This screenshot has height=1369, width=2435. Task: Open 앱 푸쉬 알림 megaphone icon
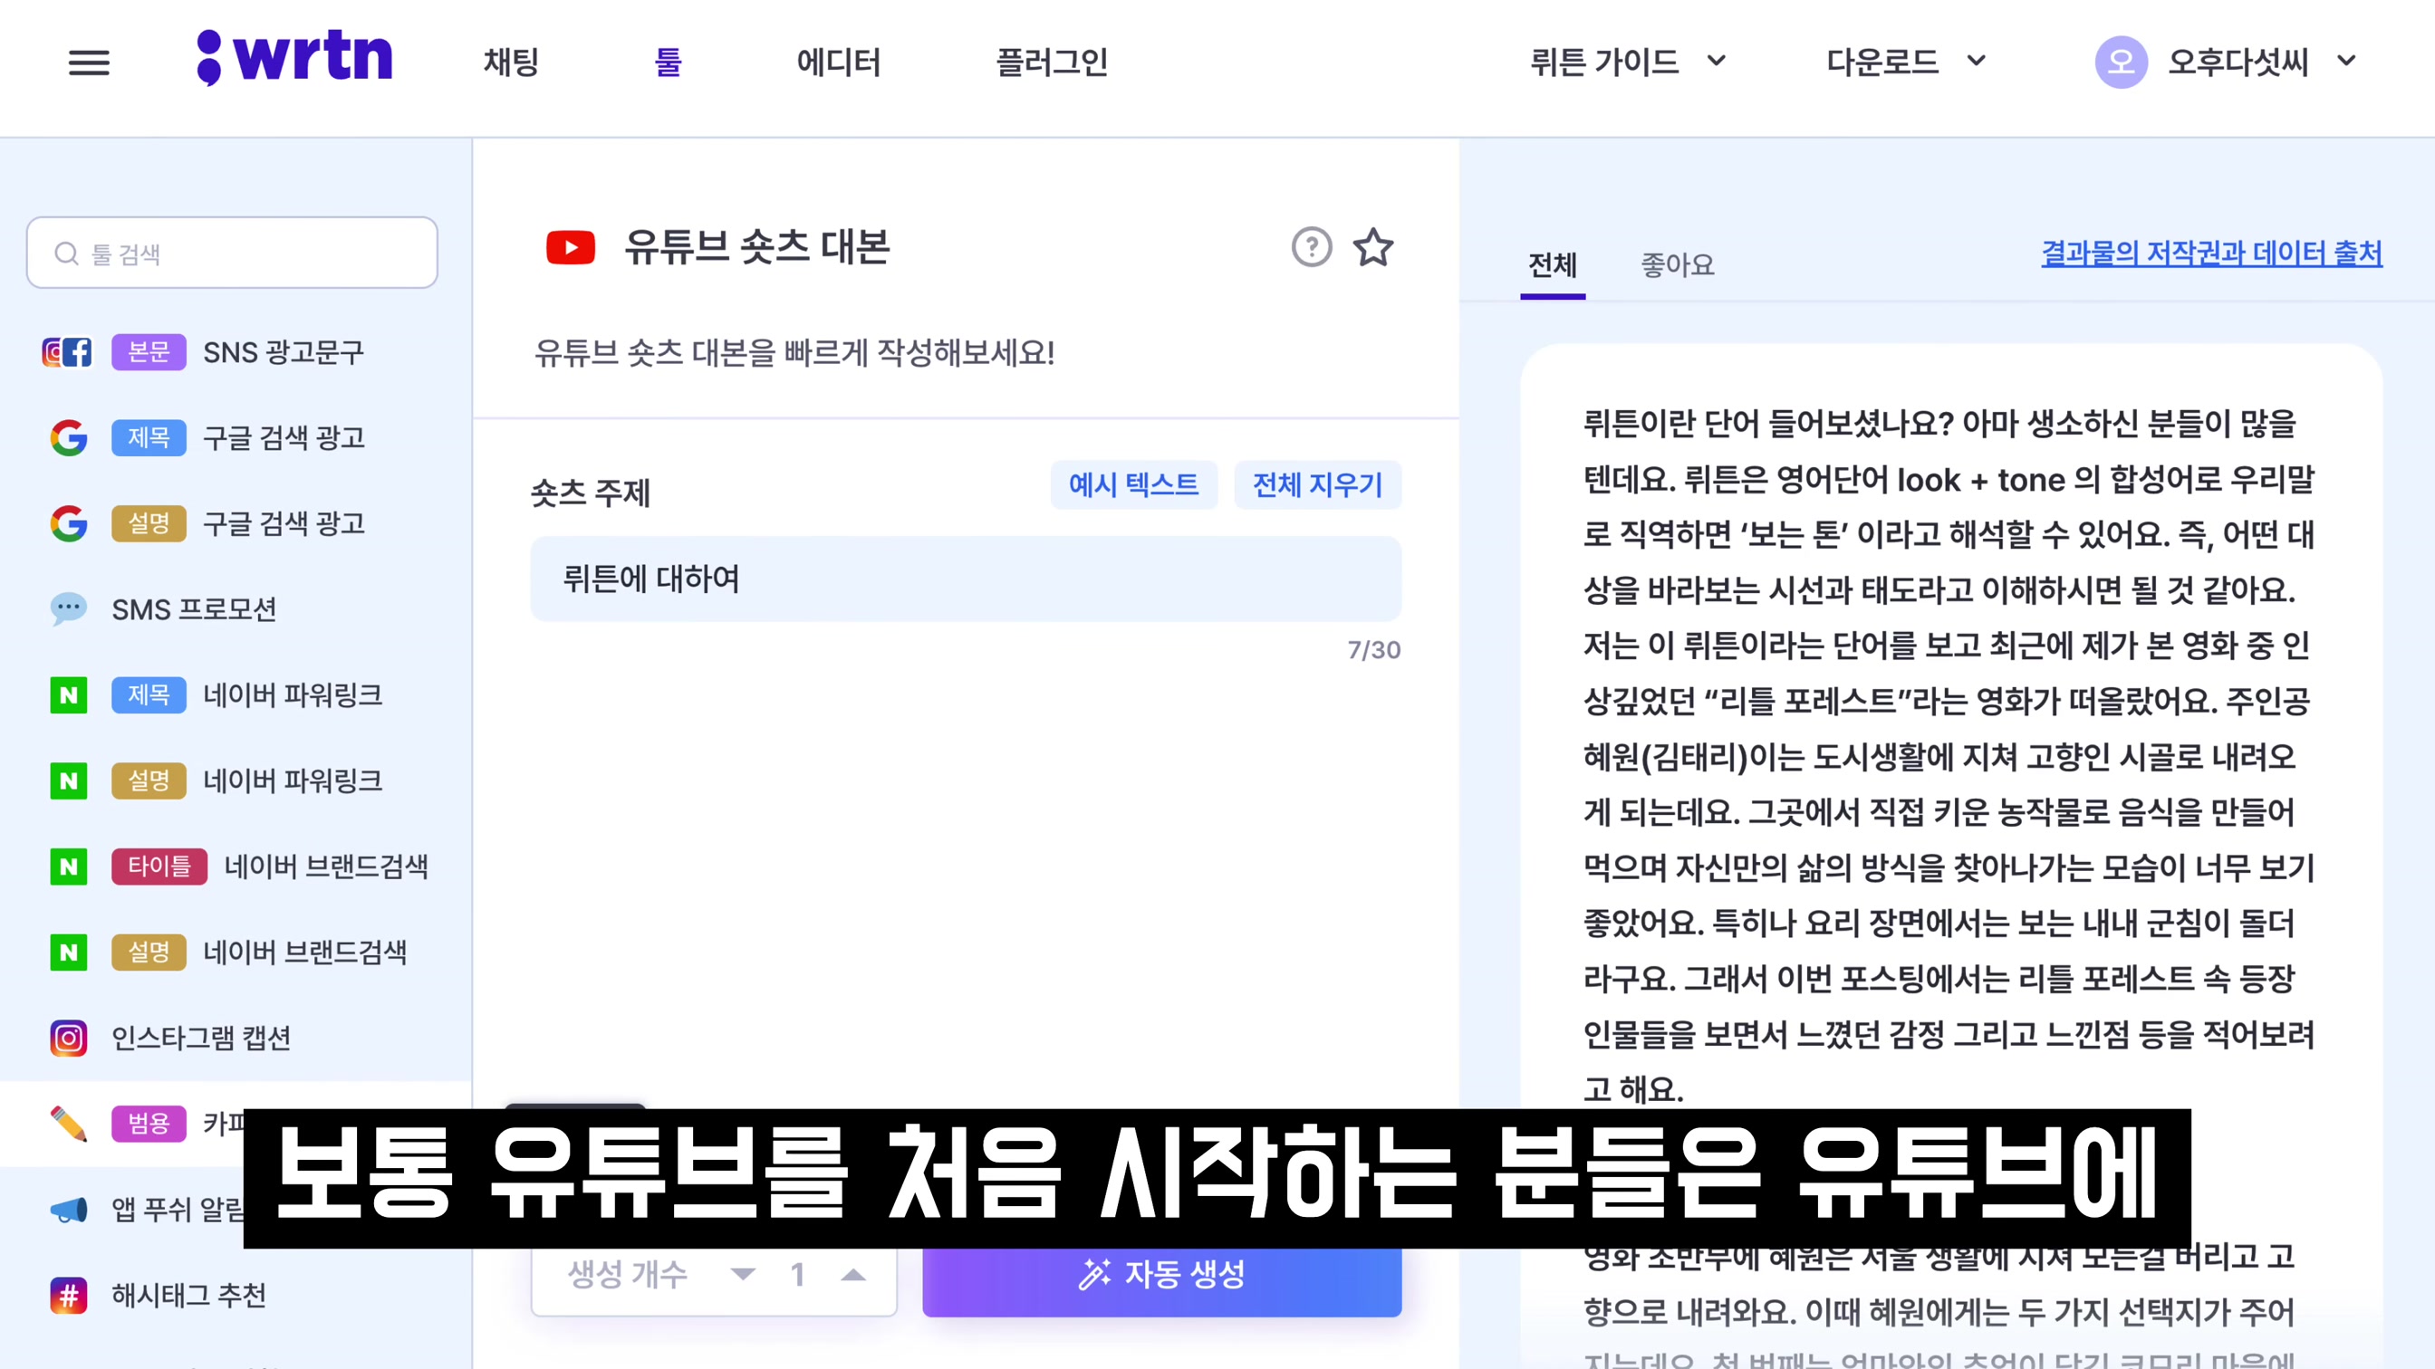68,1210
